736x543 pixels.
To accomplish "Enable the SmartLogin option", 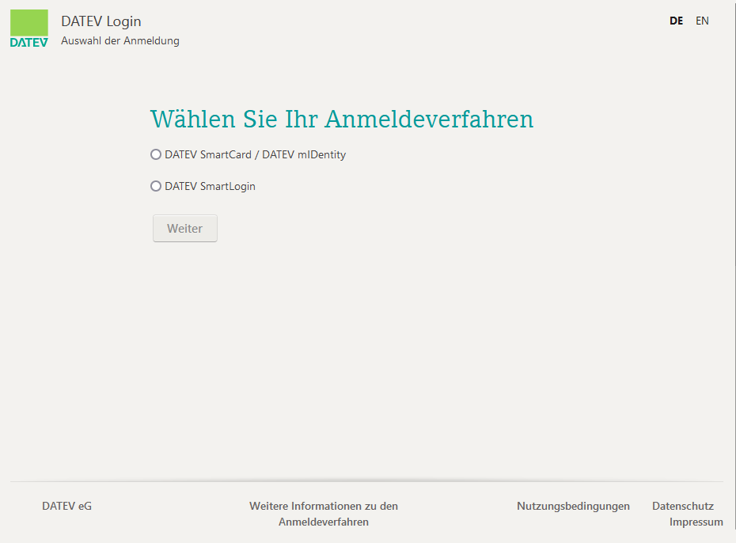I will click(155, 186).
